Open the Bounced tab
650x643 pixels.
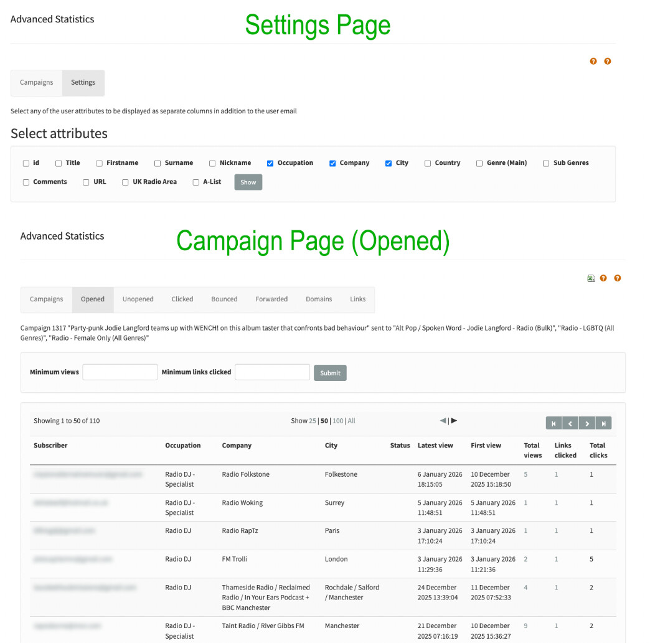tap(224, 299)
